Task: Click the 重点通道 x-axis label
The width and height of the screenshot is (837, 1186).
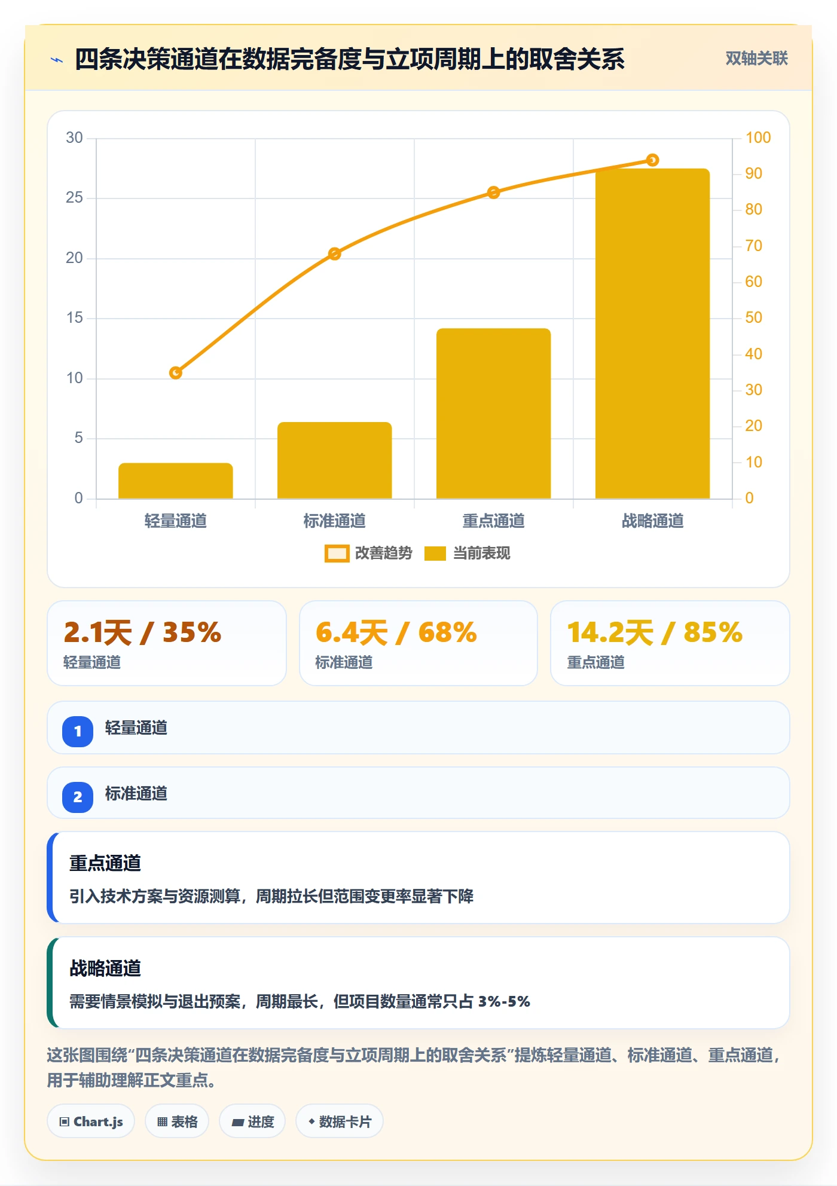Action: click(494, 521)
